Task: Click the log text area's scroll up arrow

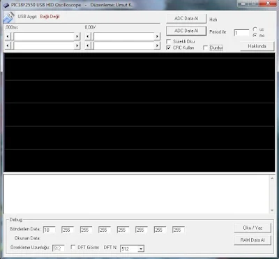Action: coord(272,178)
